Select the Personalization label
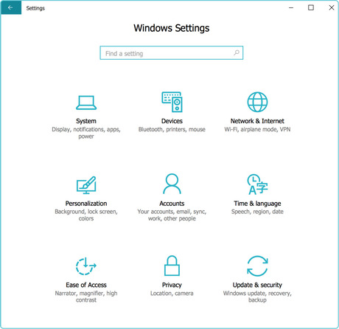 (x=86, y=204)
